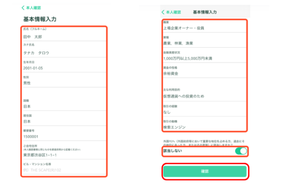Screen dimensions: 285x190
Task: Click the 氏名 field containing 田中 太郎
Action: [x=63, y=36]
